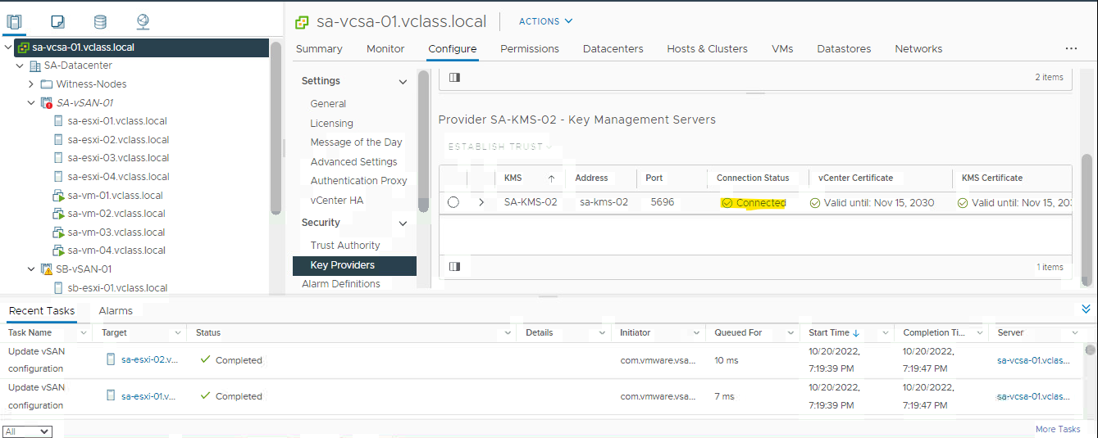Open Storage inventory view icon
This screenshot has width=1098, height=438.
[x=100, y=22]
